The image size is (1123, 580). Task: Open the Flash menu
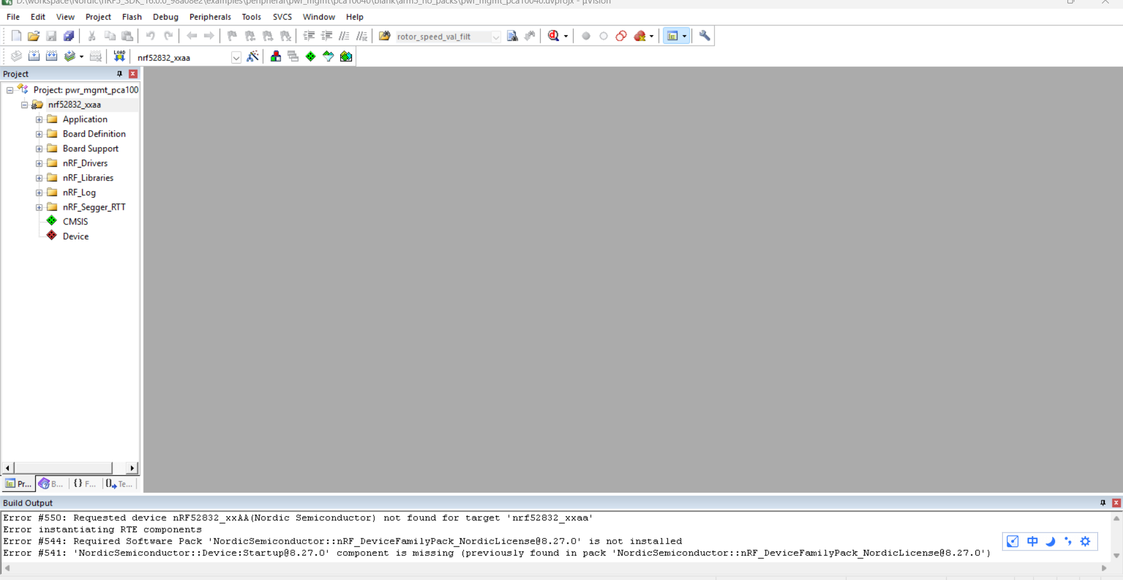click(x=132, y=17)
